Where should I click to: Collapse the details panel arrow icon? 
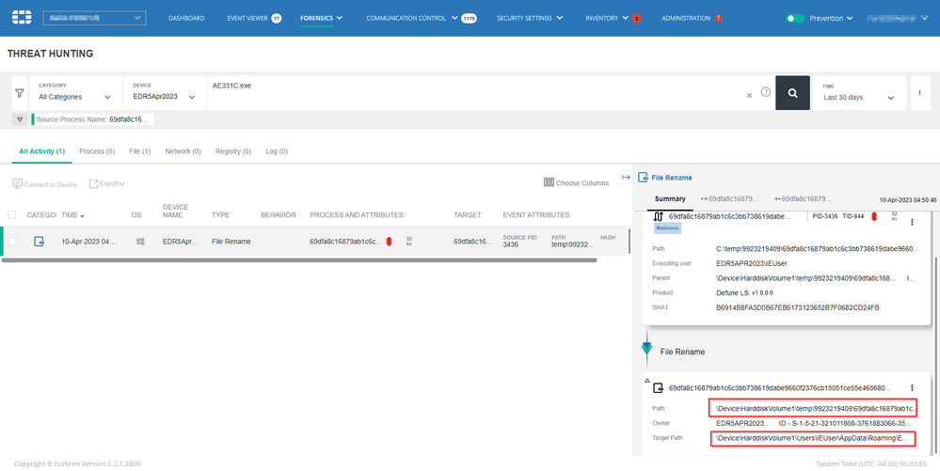coord(626,178)
